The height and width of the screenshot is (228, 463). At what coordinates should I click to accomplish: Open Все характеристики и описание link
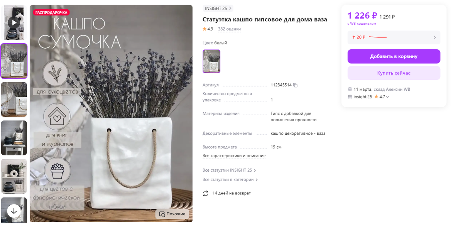(x=234, y=156)
